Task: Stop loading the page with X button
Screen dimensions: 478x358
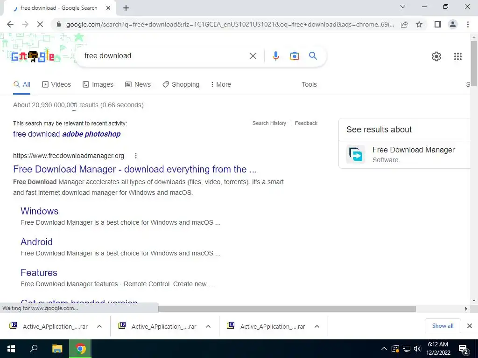Action: 40,24
